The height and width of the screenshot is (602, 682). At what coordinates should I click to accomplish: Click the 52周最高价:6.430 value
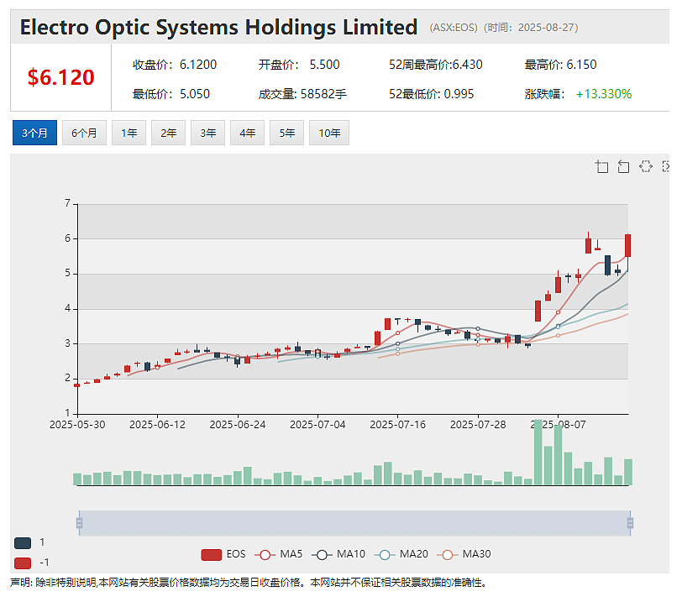coord(436,65)
